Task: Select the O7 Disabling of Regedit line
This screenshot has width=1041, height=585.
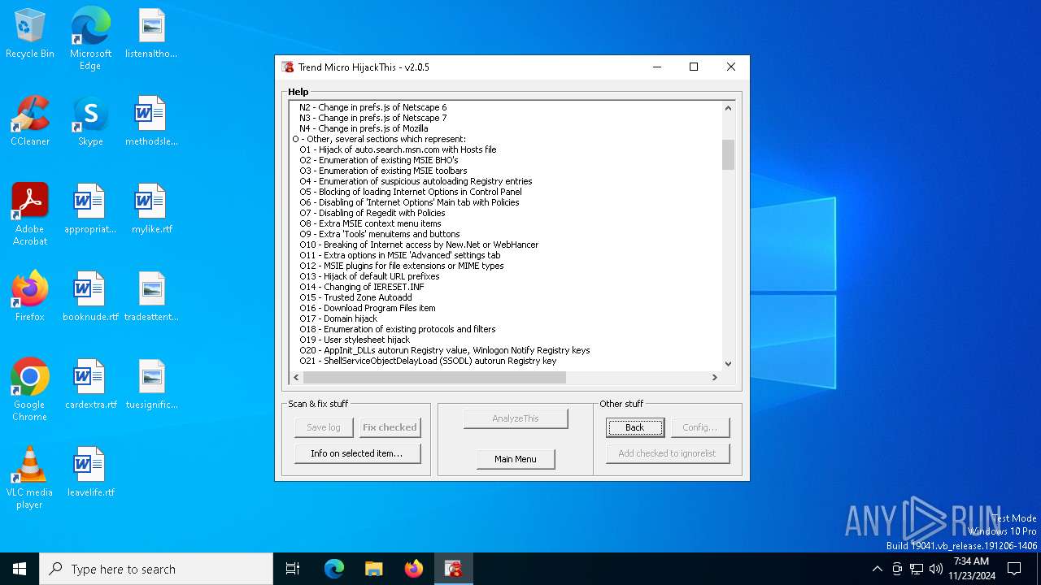Action: (x=372, y=213)
